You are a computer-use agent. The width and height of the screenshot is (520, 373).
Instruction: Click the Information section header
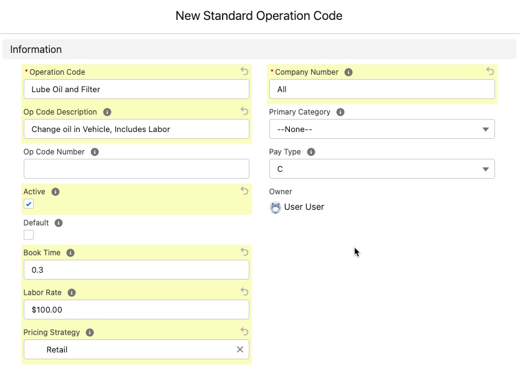coord(36,50)
